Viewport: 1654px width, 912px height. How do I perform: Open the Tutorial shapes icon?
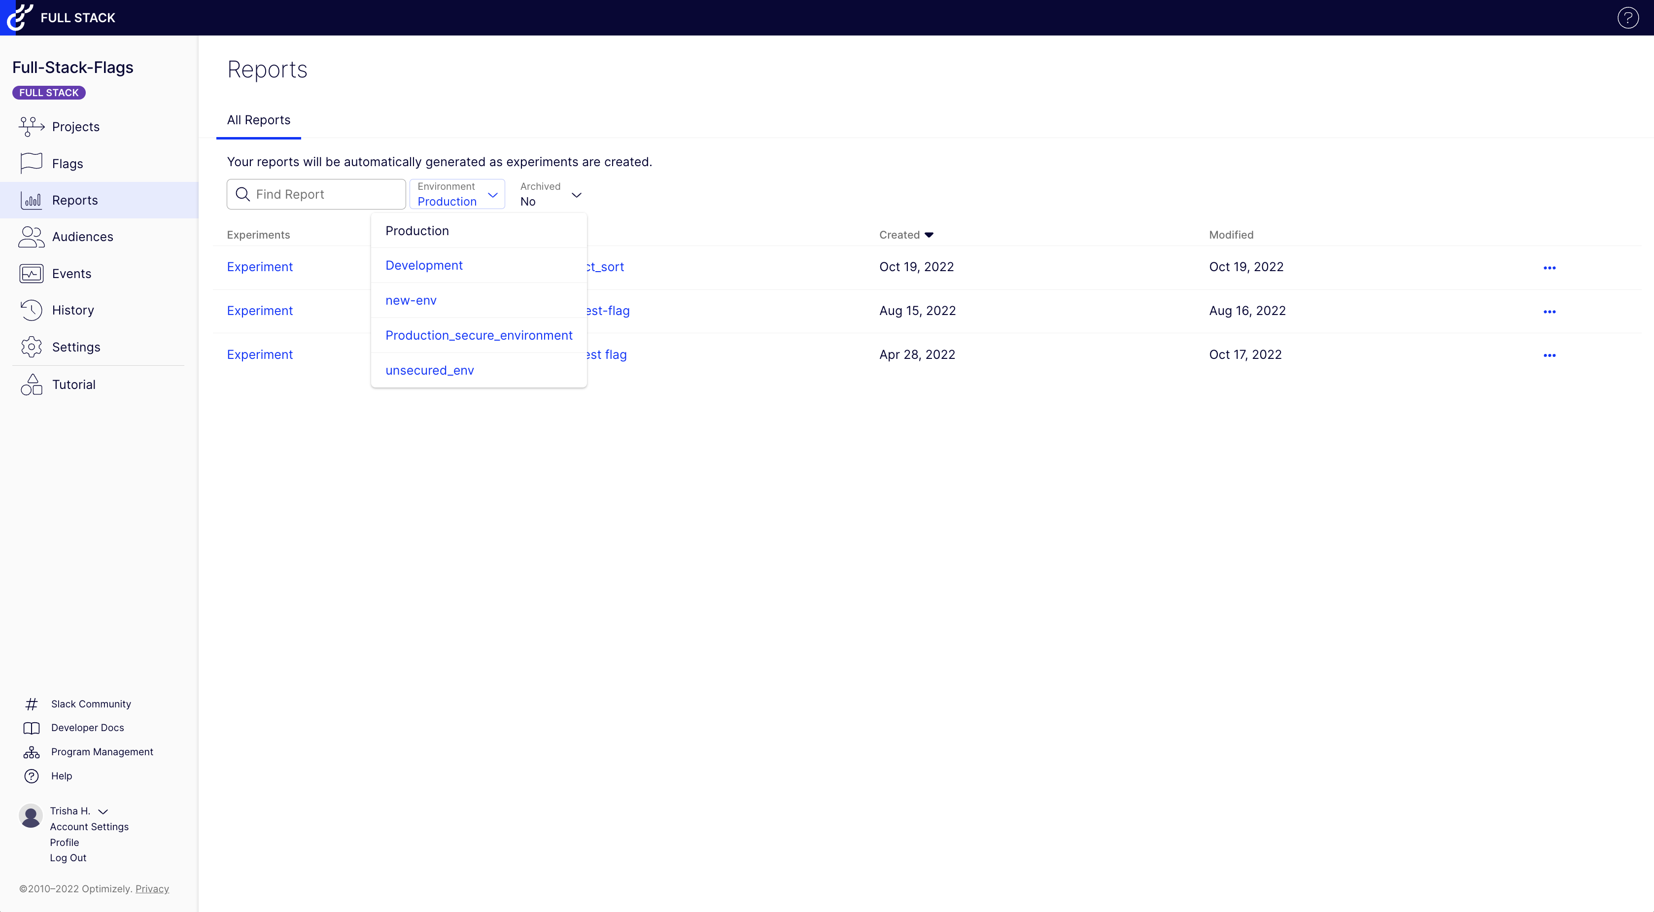pos(31,385)
